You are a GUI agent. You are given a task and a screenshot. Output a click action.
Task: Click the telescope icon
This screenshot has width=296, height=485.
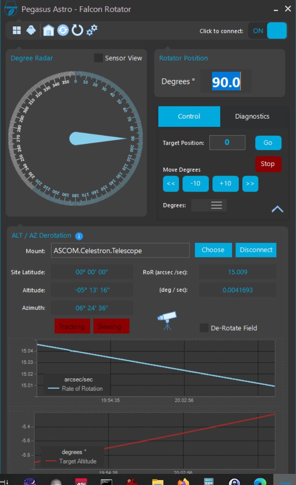tap(167, 321)
